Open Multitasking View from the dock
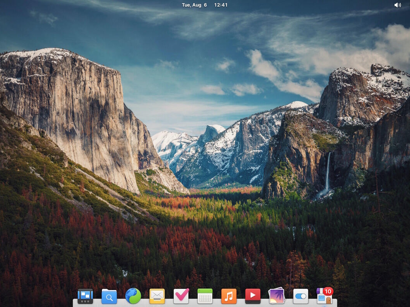Screen dimensions: 410x307 click(85, 296)
